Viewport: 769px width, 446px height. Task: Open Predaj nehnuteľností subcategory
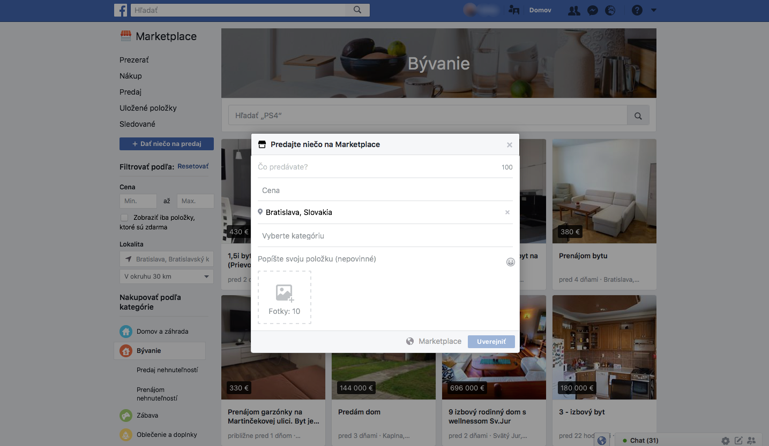pyautogui.click(x=167, y=370)
